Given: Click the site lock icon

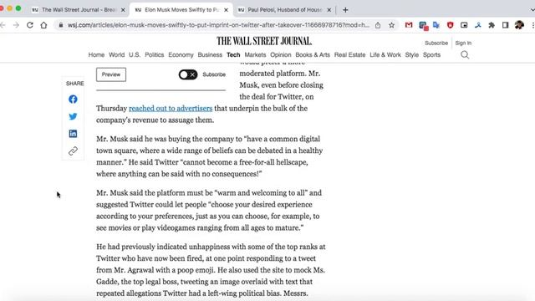Looking at the screenshot, I should coord(61,25).
